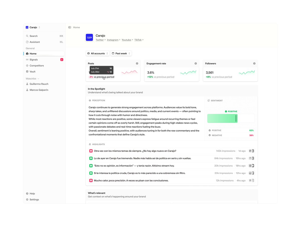
Task: Click the Engagement rate info icon
Action: coord(196,64)
